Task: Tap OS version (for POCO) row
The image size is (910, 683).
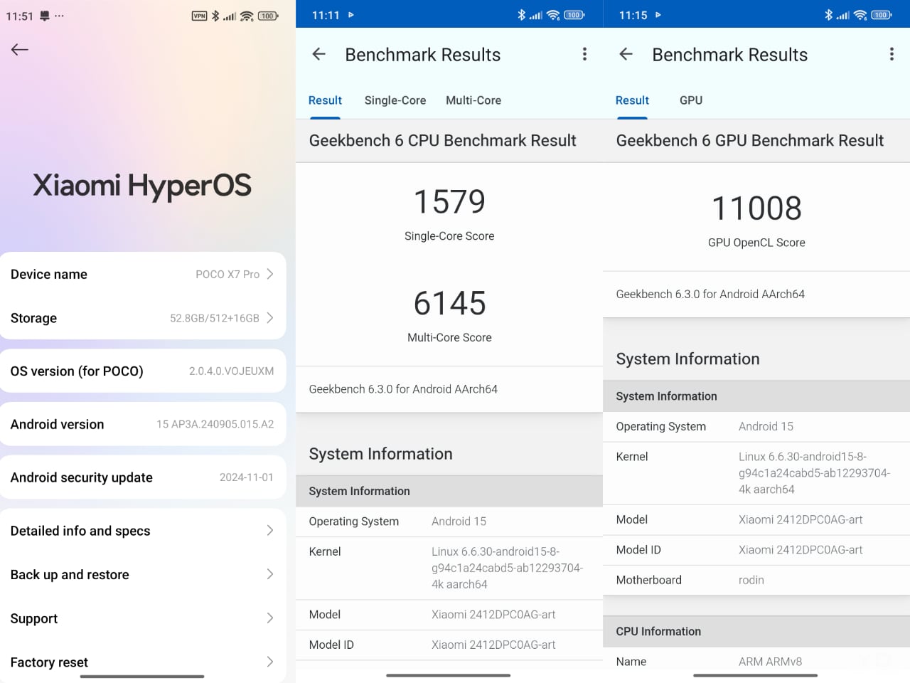Action: click(142, 371)
